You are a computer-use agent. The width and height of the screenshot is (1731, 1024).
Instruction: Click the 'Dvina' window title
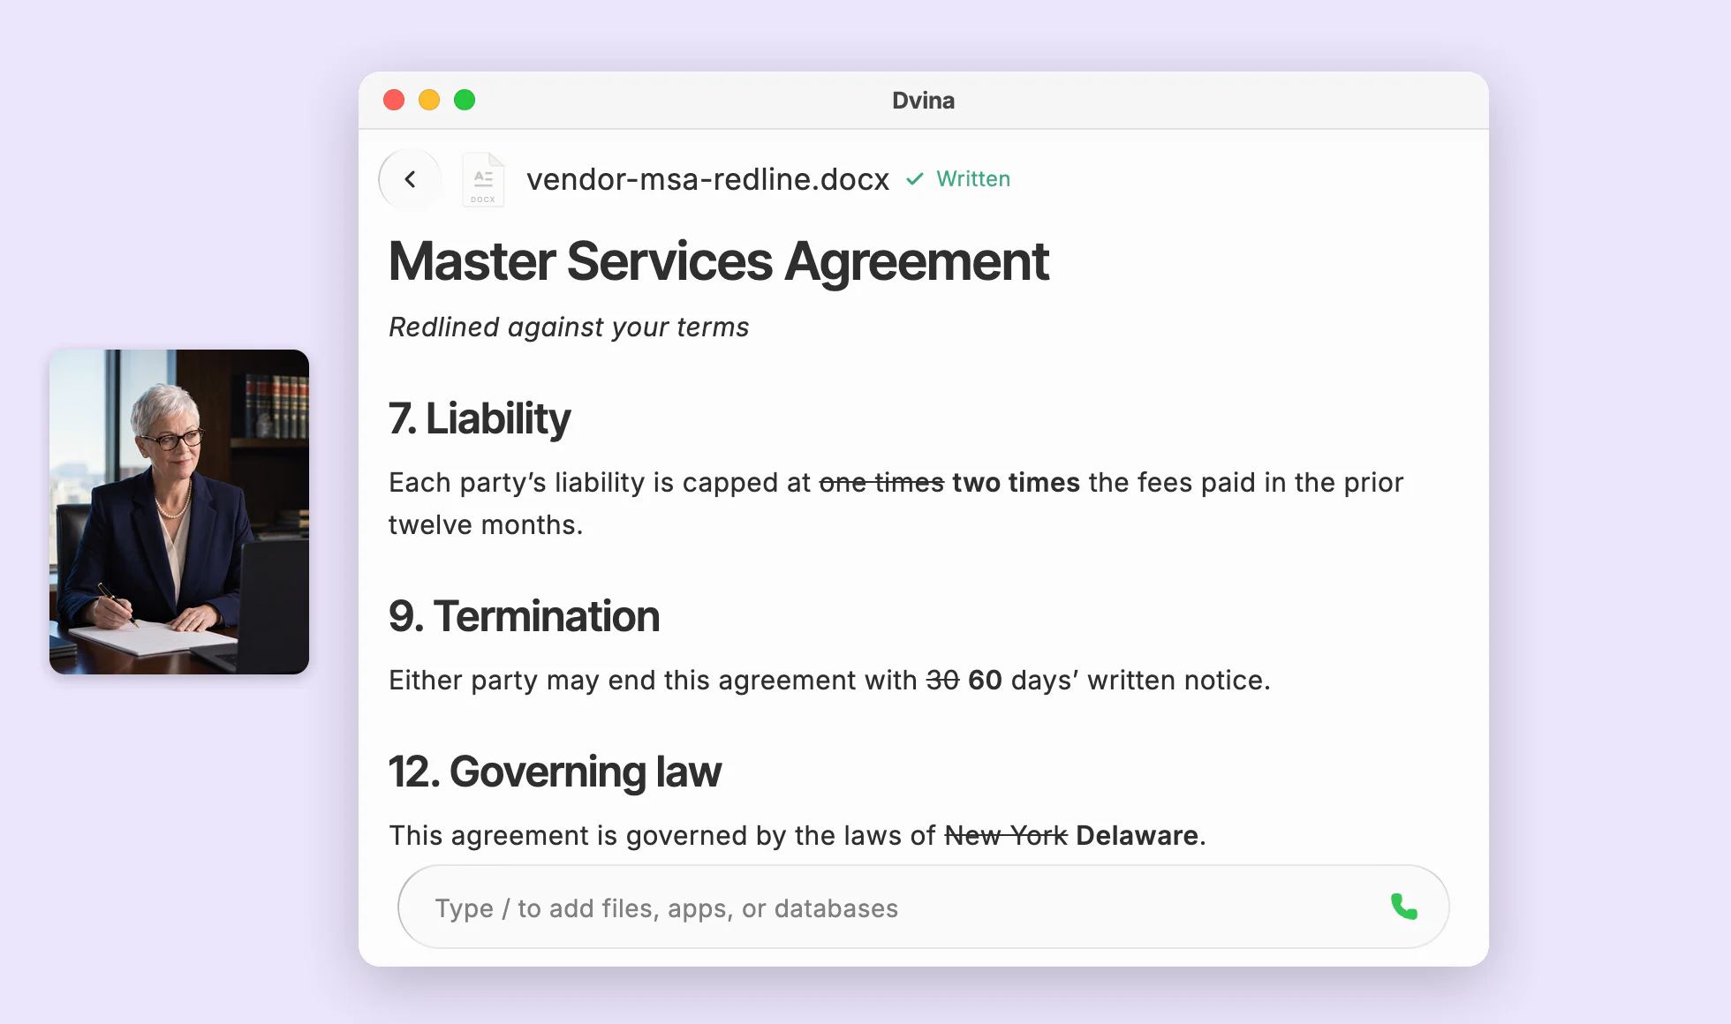pos(923,101)
